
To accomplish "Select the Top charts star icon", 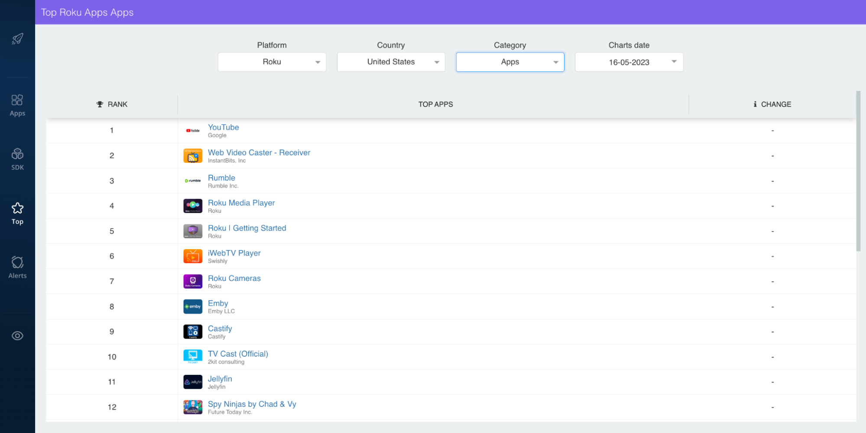I will click(17, 208).
